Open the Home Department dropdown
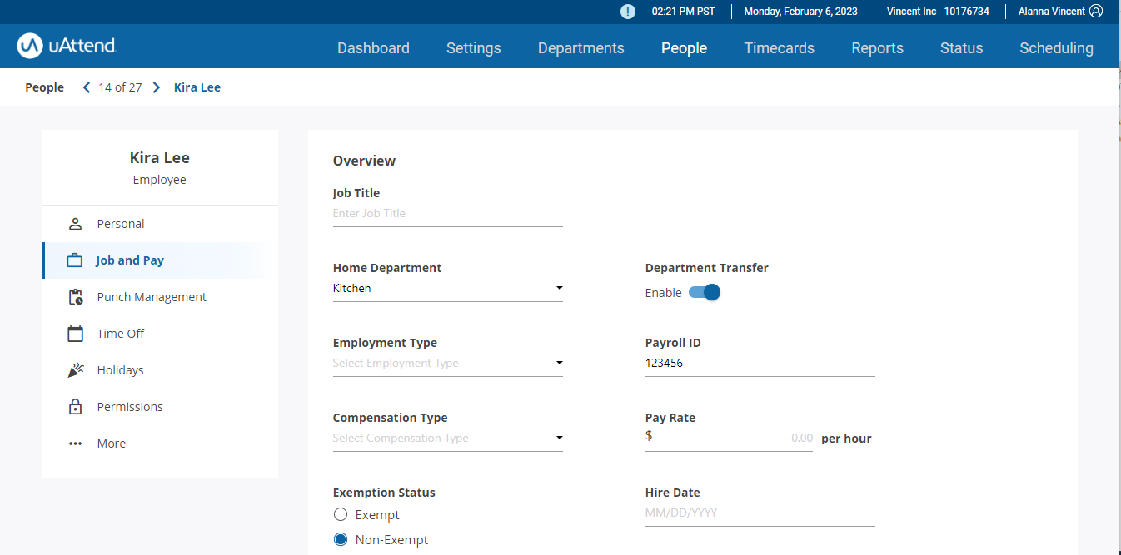Screen dimensions: 1121x555 [448, 289]
